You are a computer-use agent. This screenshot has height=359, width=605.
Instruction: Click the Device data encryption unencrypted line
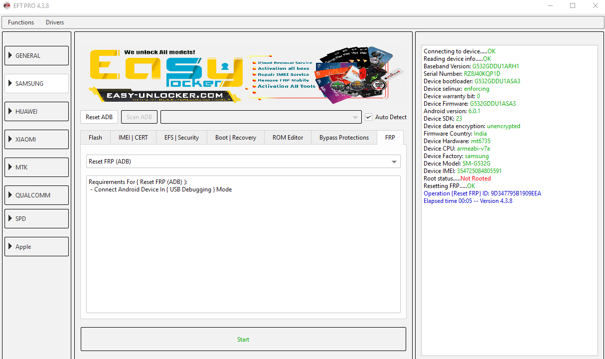click(x=472, y=126)
